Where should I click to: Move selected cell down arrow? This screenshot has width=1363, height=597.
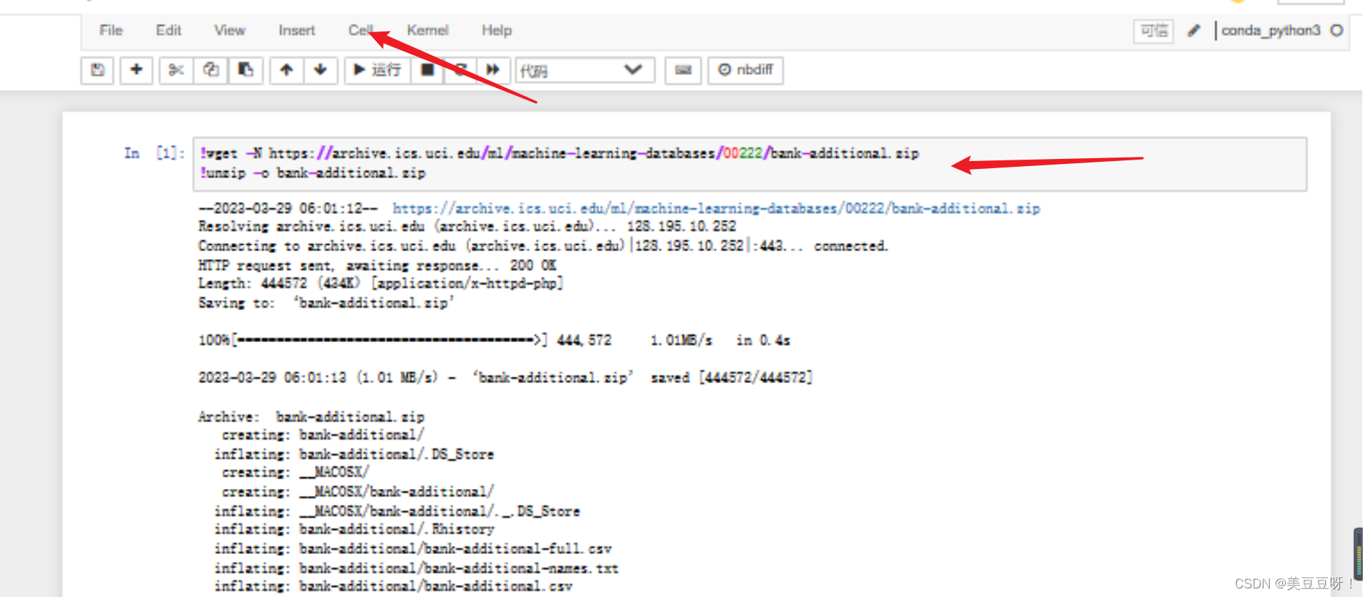point(320,70)
